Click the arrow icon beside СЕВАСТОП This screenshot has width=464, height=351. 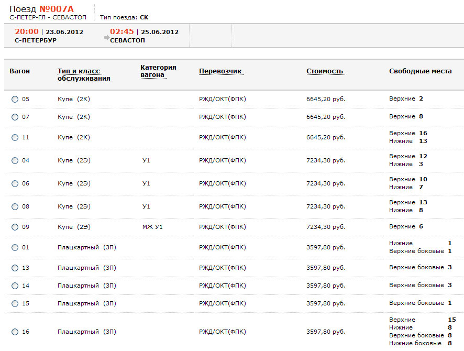click(x=107, y=38)
